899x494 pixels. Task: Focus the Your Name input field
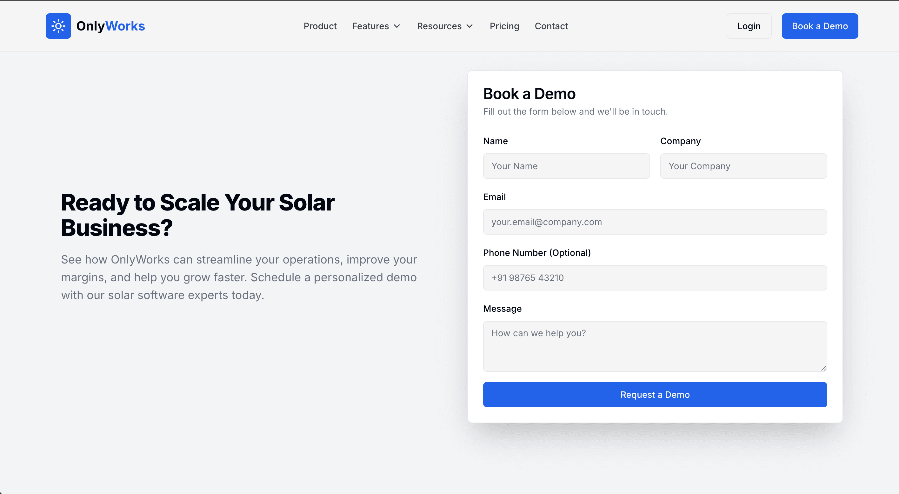[566, 166]
